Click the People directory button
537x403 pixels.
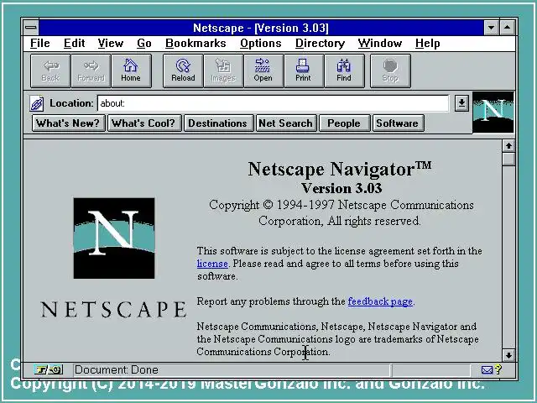(x=344, y=123)
